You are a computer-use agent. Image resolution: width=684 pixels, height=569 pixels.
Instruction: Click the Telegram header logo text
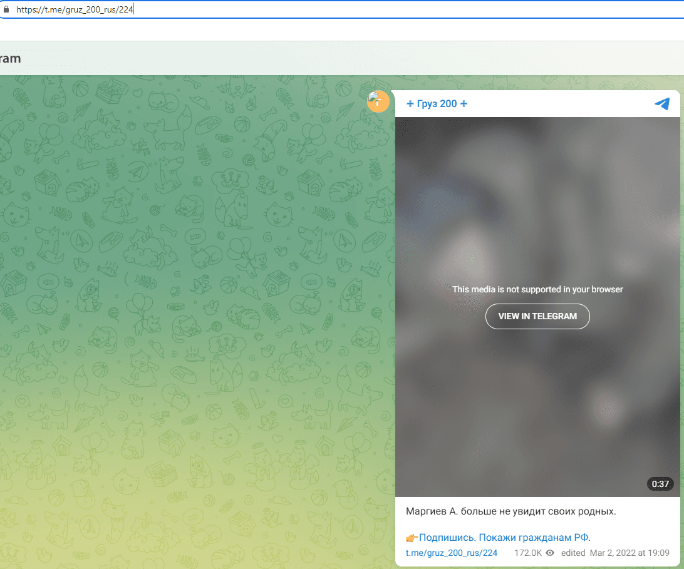click(x=10, y=58)
